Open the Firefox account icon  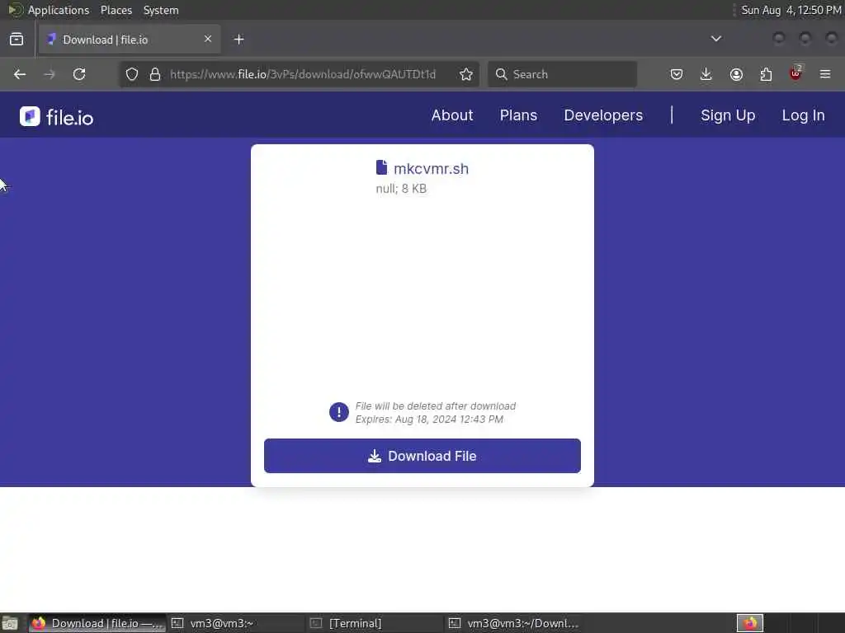click(x=736, y=74)
